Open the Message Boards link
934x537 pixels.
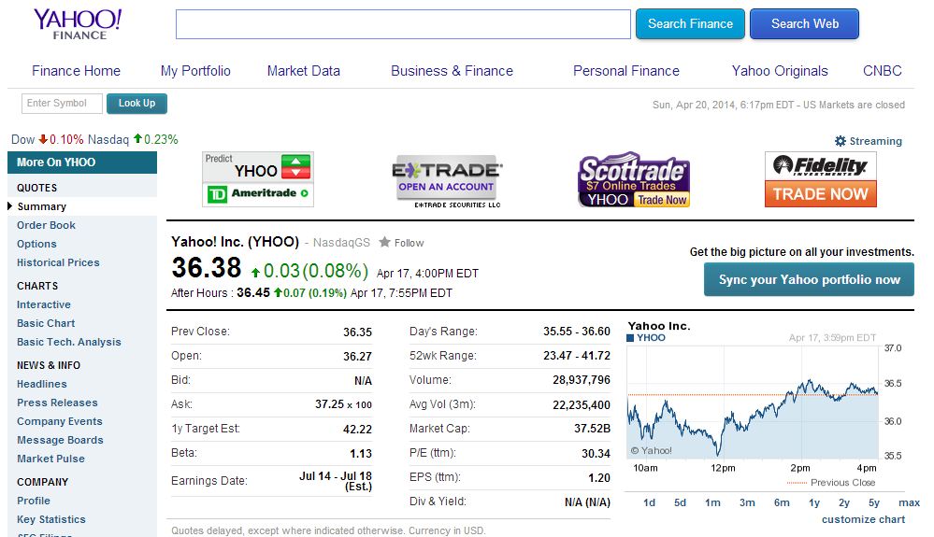pyautogui.click(x=60, y=440)
